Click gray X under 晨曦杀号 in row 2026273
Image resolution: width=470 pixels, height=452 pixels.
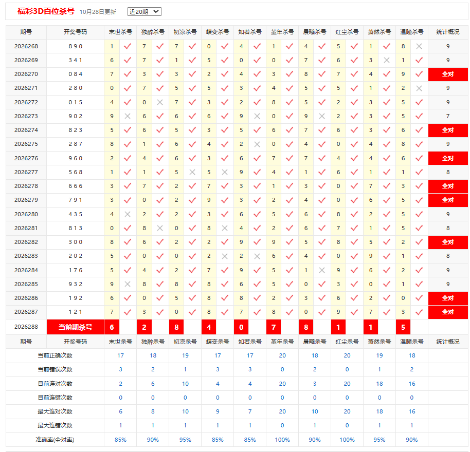click(322, 116)
